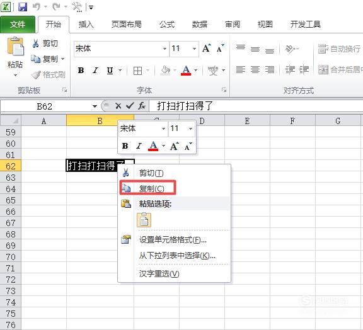
Task: Align text to bottom
Action: [270, 50]
